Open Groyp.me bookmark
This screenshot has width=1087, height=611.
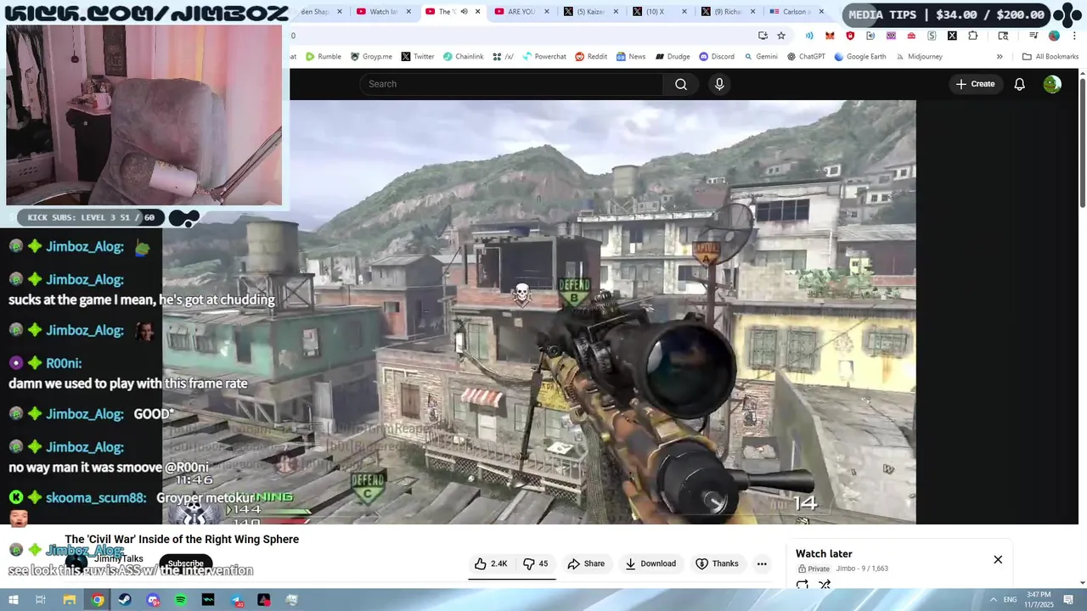pyautogui.click(x=371, y=57)
